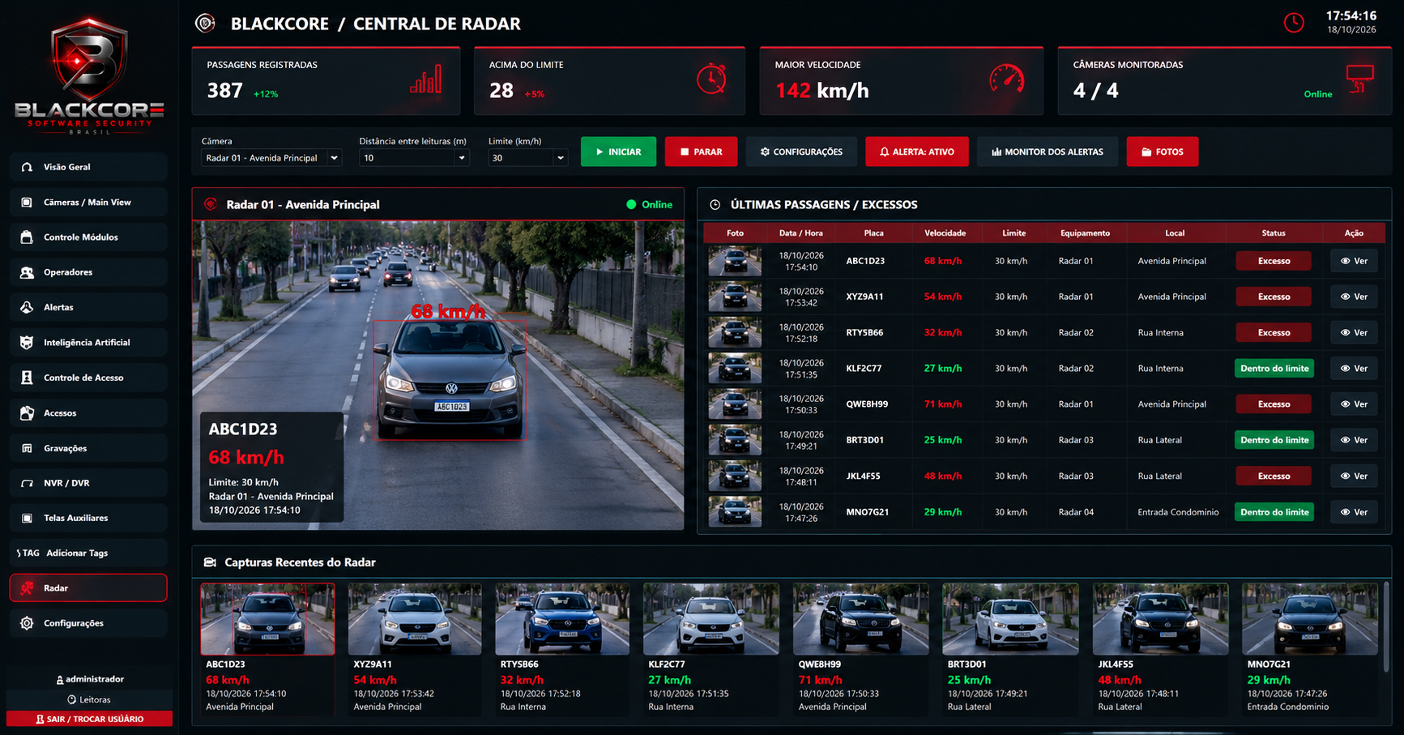Select the NVR / DVR icon
Screen dimensions: 1404x735
pyautogui.click(x=27, y=483)
